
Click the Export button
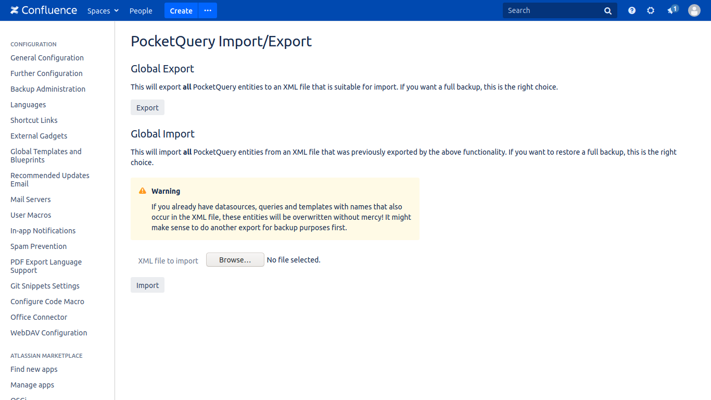coord(147,108)
